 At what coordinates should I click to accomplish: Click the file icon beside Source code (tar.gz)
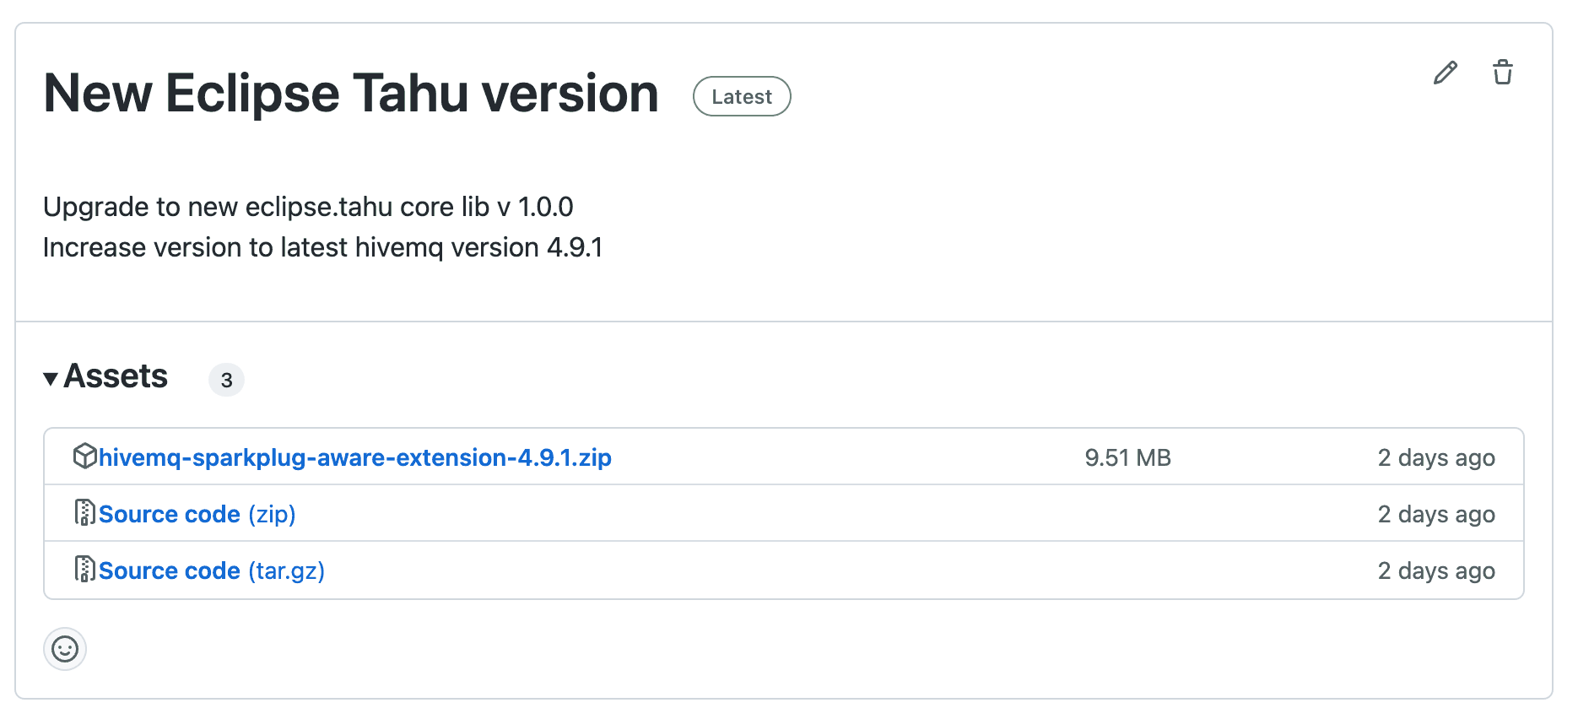tap(84, 569)
